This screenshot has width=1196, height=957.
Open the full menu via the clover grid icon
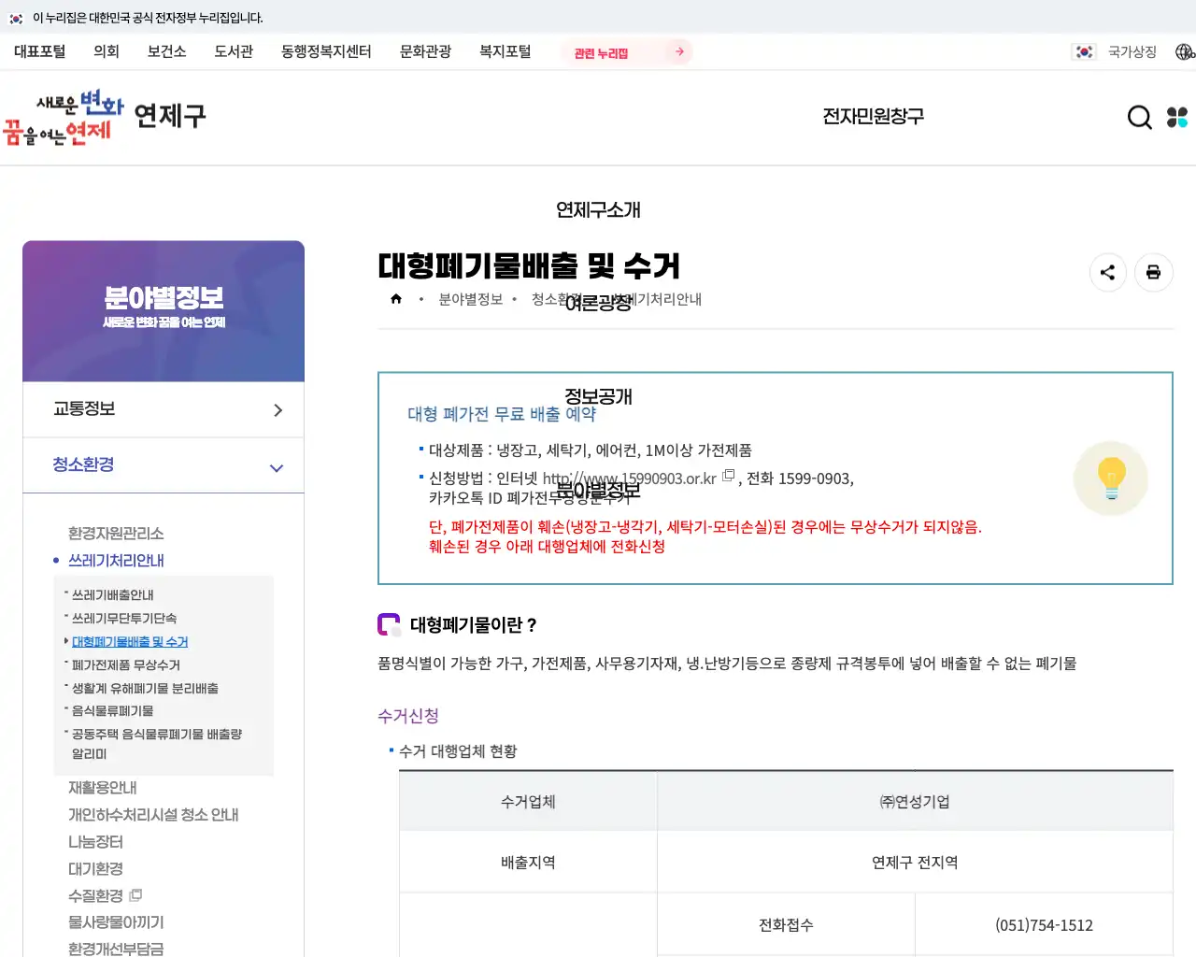[1177, 117]
